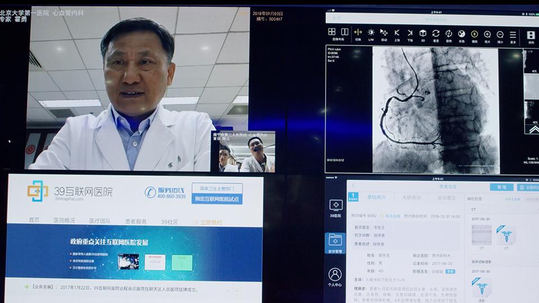Expand series panel with double chevron arrow

pyautogui.click(x=533, y=130)
